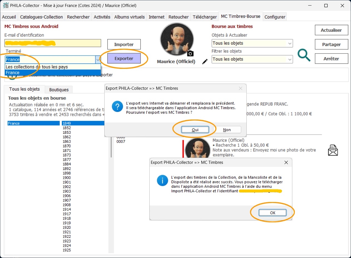Screen dimensions: 351x258
Task: Select year 1852 in the list
Action: [67, 128]
